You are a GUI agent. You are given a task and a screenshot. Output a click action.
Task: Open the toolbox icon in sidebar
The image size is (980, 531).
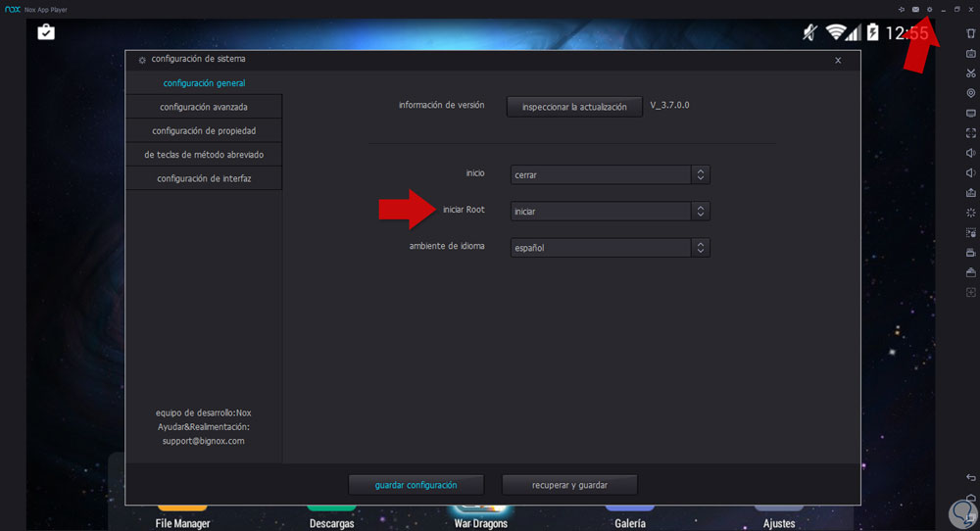point(970,273)
